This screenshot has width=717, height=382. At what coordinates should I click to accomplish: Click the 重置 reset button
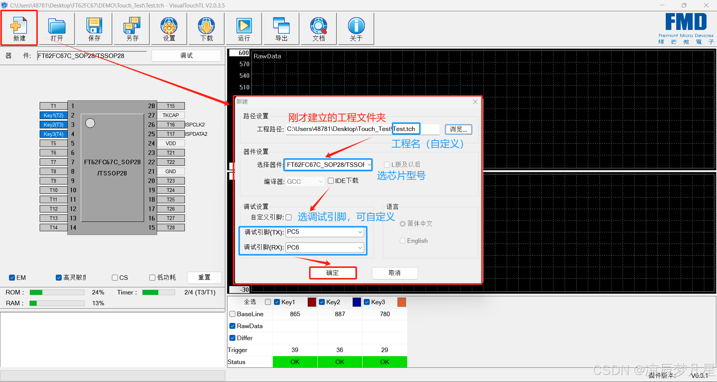pyautogui.click(x=204, y=277)
